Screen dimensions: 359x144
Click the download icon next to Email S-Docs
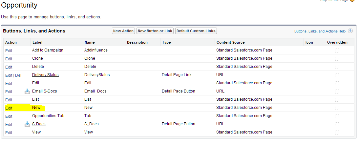[x=27, y=91]
